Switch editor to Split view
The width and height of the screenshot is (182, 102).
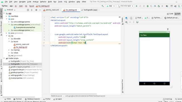177,14
